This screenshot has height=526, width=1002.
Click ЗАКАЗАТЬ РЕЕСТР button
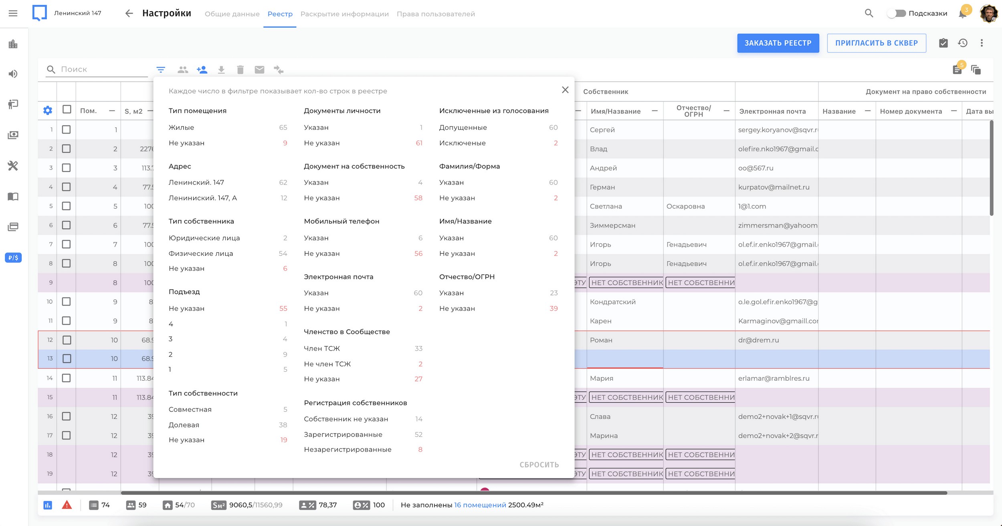point(778,43)
